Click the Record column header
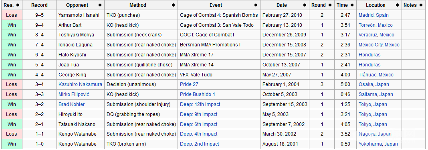Screen dimensions: 428x150 39,5
